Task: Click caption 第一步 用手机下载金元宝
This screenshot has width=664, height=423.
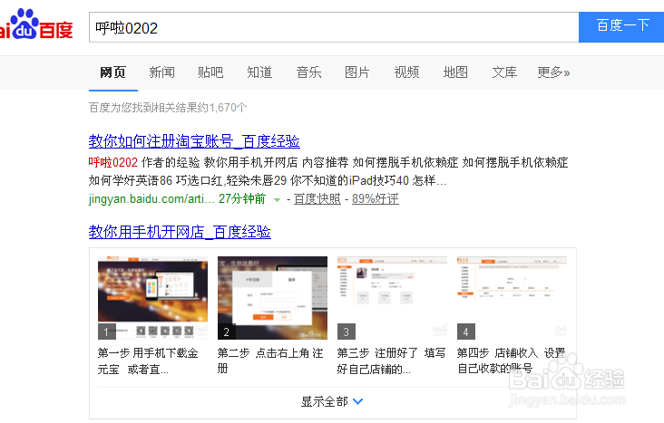Action: 148,361
